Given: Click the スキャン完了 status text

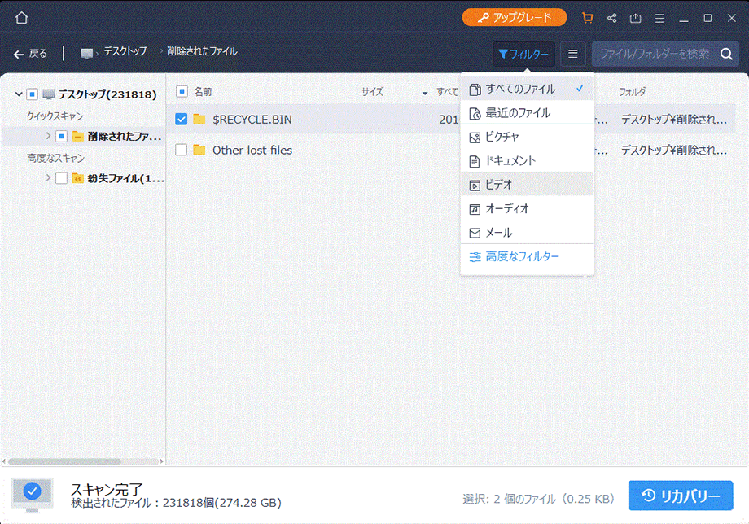Looking at the screenshot, I should tap(107, 489).
